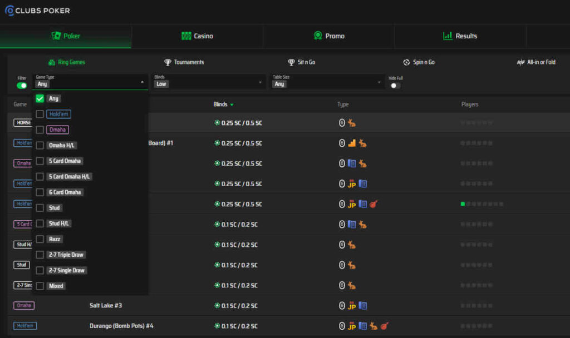The image size is (570, 338).
Task: Toggle the Filter switch off
Action: (x=22, y=86)
